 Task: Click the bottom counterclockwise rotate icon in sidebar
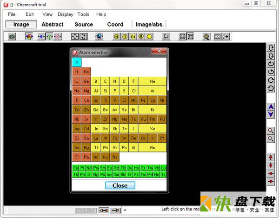[x=271, y=88]
